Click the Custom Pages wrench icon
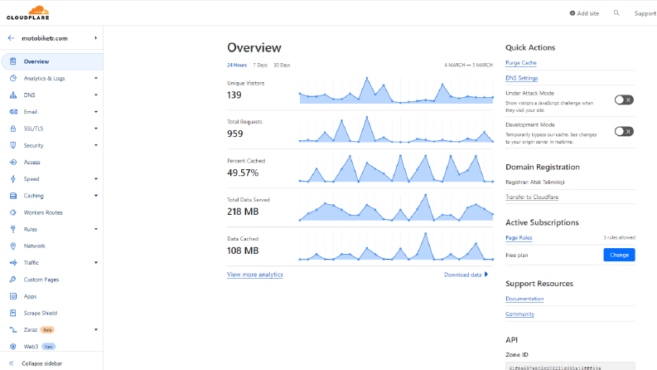Image resolution: width=657 pixels, height=370 pixels. (13, 280)
